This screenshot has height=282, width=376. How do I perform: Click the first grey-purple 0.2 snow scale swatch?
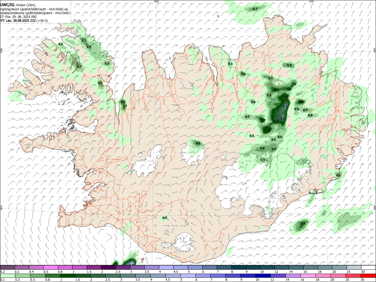(8, 267)
